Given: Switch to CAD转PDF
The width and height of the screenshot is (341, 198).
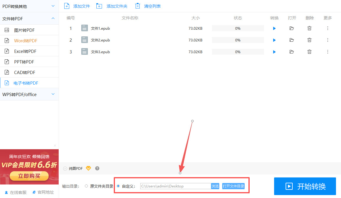Looking at the screenshot, I should coord(29,73).
